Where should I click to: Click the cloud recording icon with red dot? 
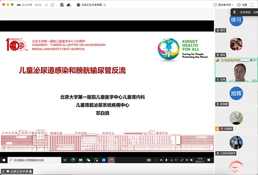(x=69, y=5)
